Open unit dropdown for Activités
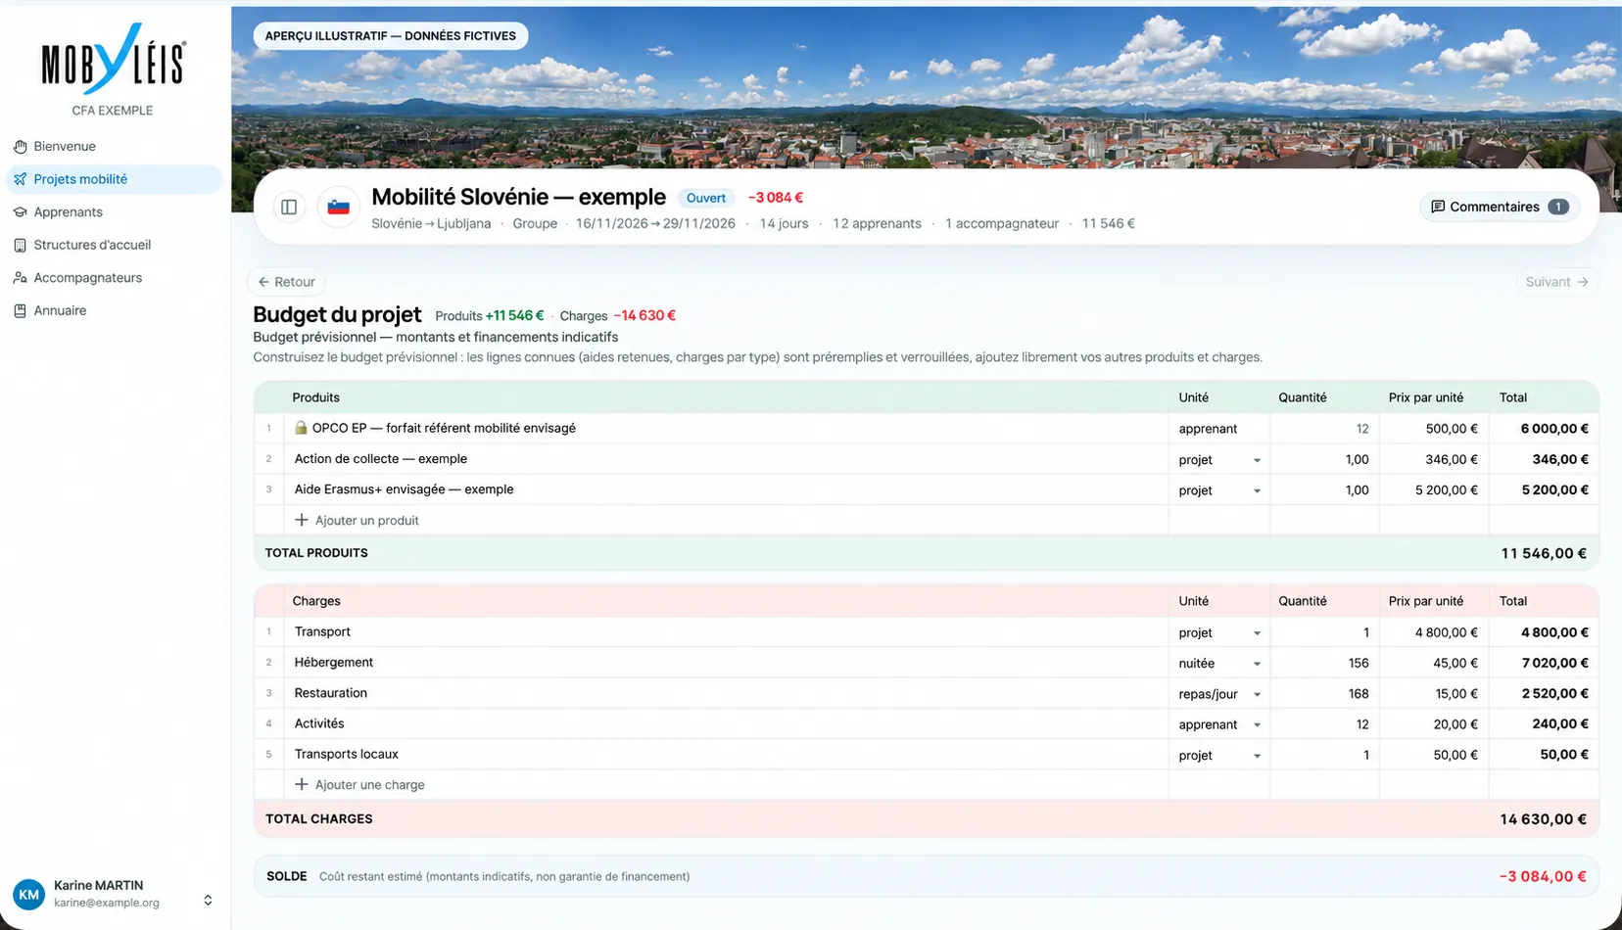 (1219, 723)
